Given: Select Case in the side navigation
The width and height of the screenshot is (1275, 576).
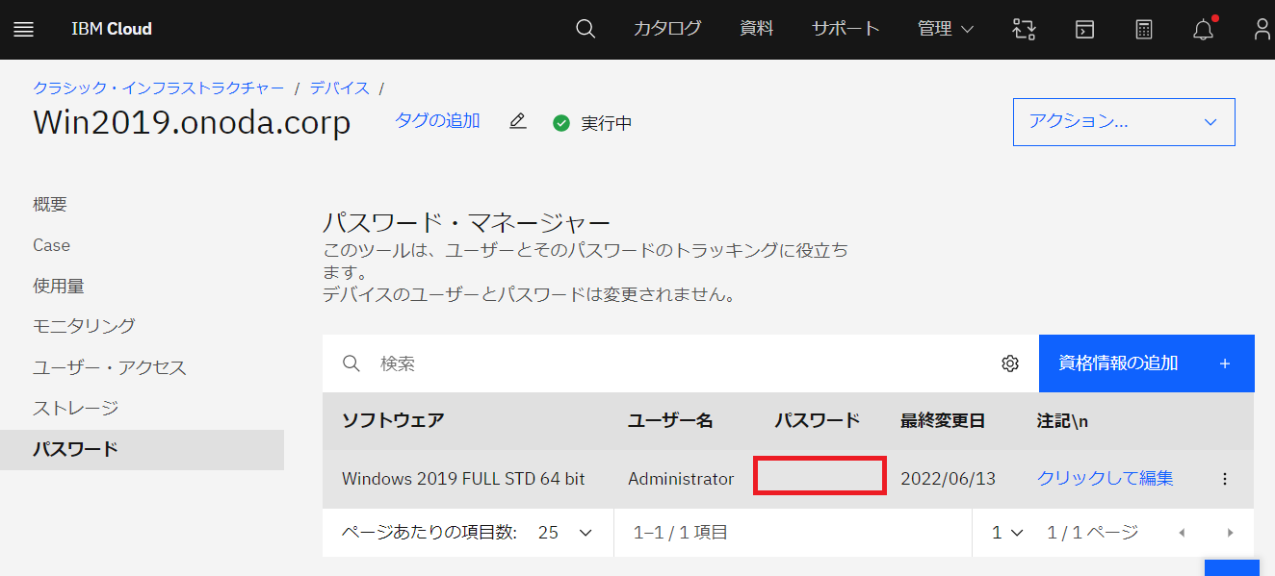Looking at the screenshot, I should click(51, 245).
